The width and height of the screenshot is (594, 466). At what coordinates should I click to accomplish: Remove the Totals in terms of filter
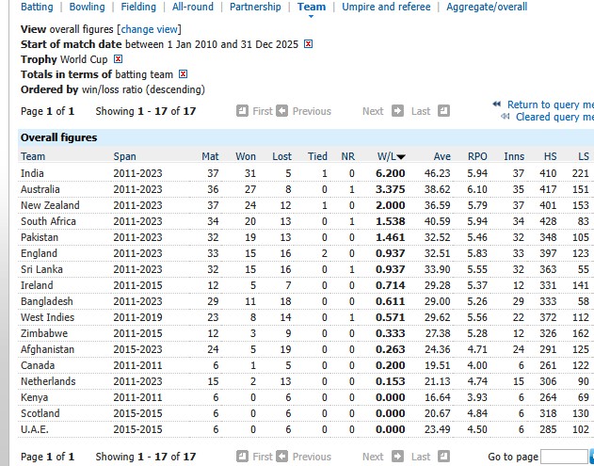pyautogui.click(x=183, y=74)
